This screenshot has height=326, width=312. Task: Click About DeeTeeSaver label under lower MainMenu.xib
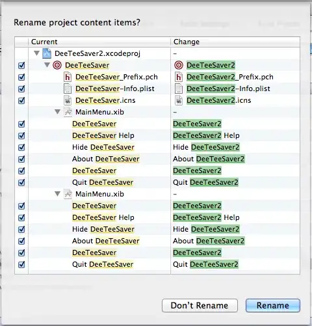[106, 241]
